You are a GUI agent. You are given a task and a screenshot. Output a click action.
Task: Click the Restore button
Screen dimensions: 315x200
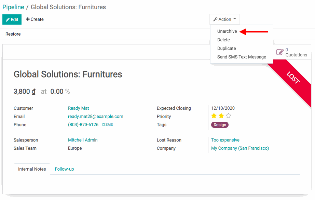(x=13, y=34)
